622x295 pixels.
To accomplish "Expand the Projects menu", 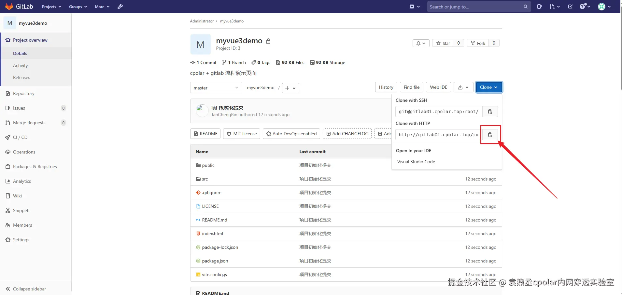I will point(51,7).
